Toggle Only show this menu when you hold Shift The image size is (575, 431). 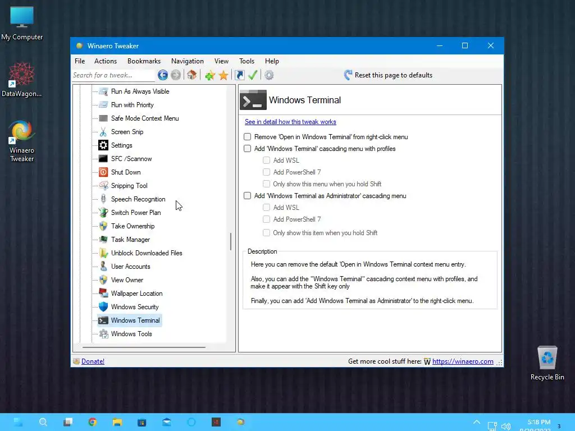[267, 184]
